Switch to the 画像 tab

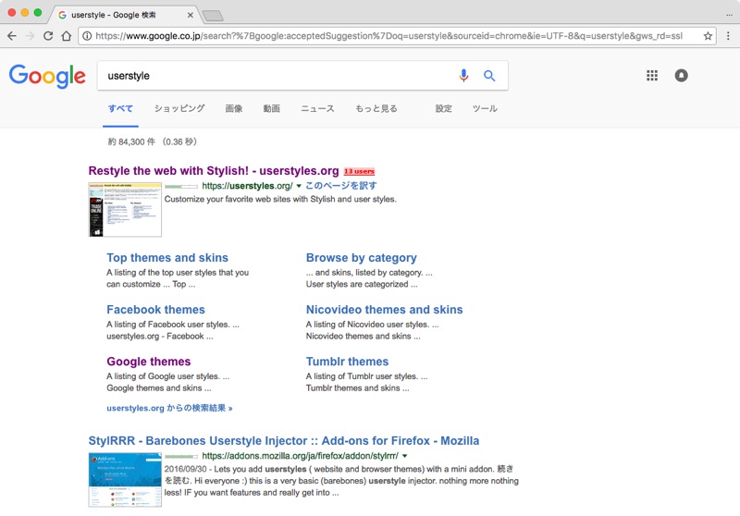(234, 108)
